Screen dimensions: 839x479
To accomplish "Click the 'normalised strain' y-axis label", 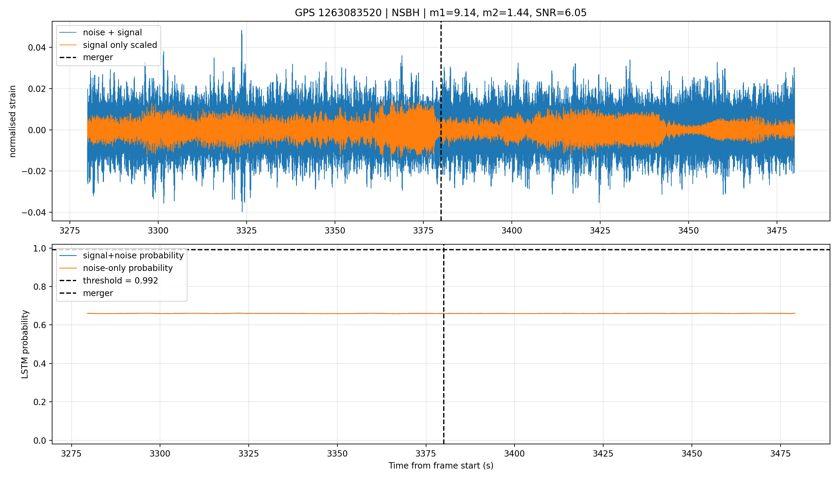I will [13, 121].
